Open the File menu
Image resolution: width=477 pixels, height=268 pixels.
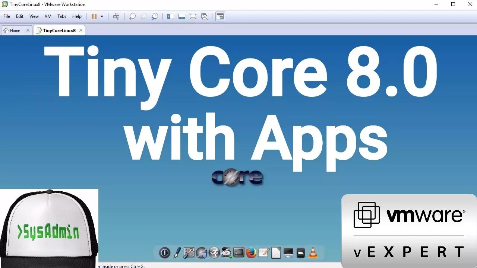7,16
